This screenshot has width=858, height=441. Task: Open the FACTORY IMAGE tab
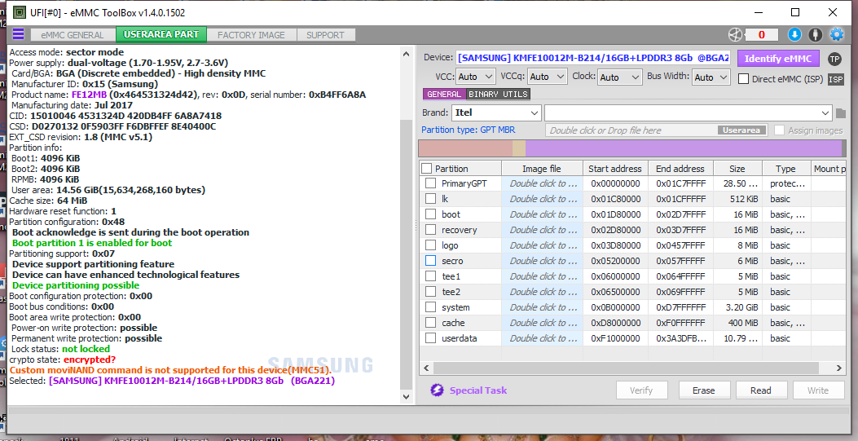251,35
